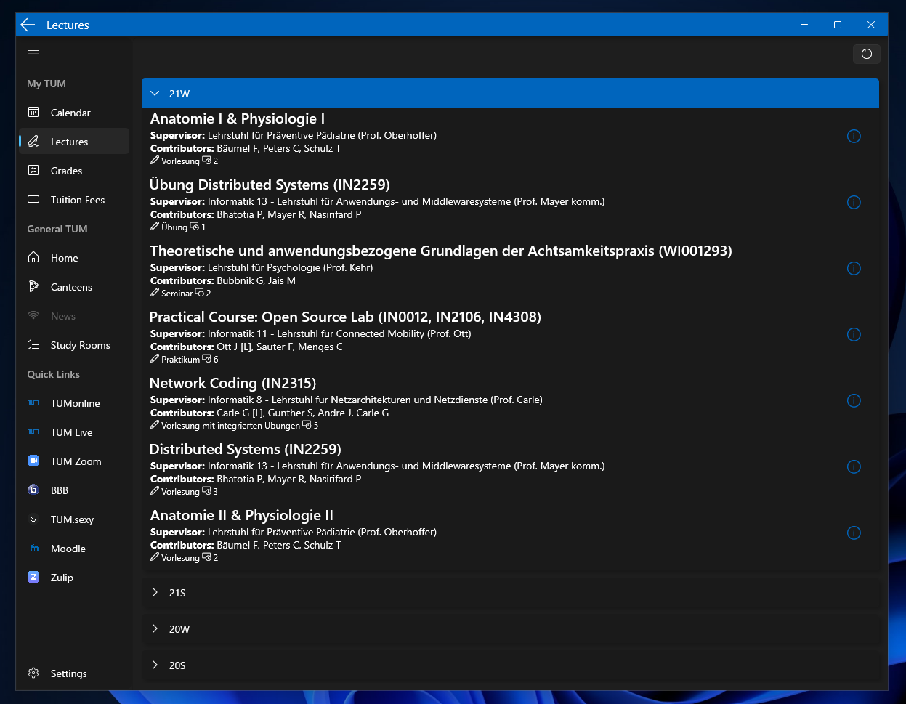The width and height of the screenshot is (906, 704).
Task: Click the BBB logo icon
Action: (x=33, y=490)
